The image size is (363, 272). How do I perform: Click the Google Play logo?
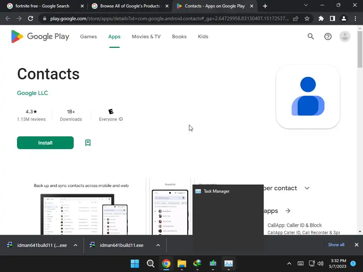[40, 36]
